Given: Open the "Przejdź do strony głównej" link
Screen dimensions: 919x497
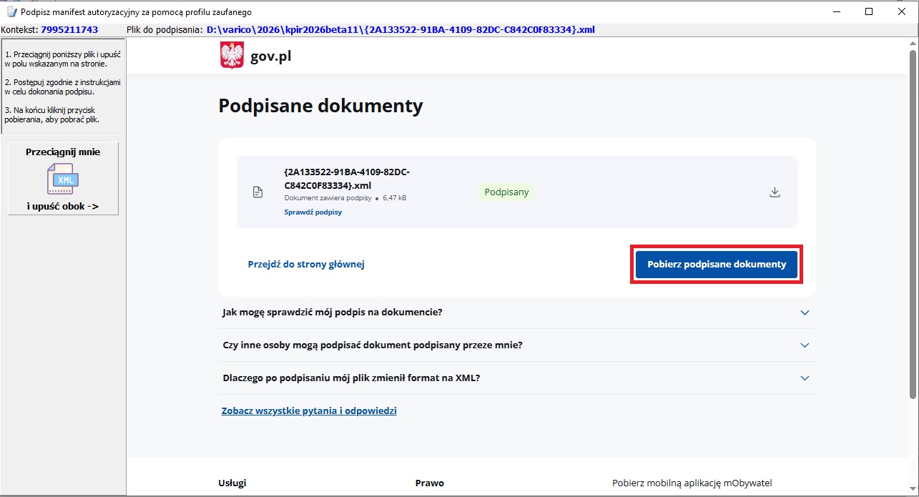Looking at the screenshot, I should [306, 265].
